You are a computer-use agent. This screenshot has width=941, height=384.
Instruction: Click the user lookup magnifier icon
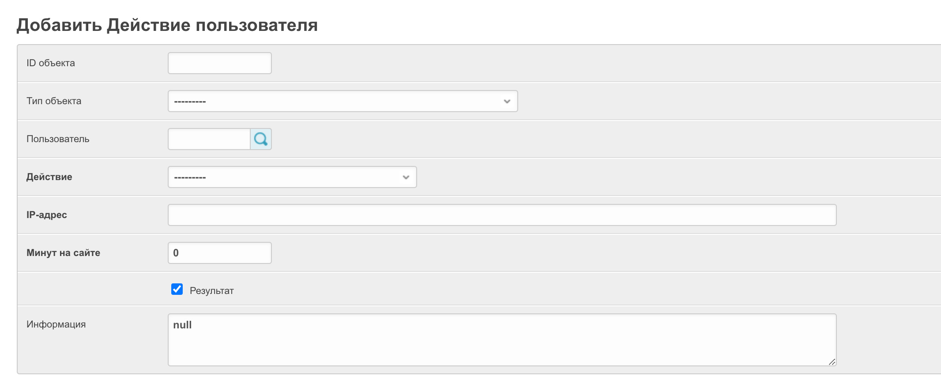(261, 139)
